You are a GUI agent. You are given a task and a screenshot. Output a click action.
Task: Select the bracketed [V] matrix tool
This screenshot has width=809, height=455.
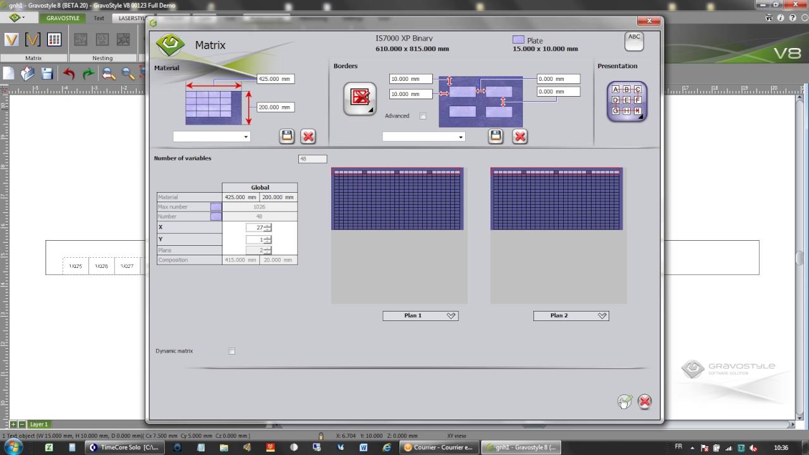[x=33, y=40]
